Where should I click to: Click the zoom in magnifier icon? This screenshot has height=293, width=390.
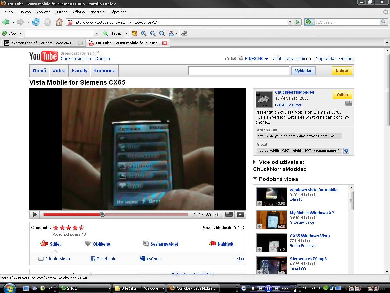coord(144,33)
